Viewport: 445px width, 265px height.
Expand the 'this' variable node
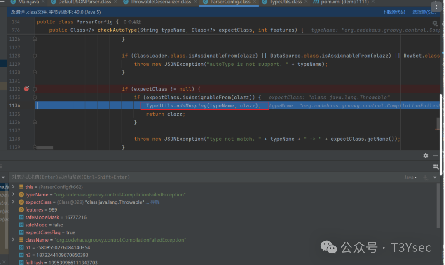coord(14,187)
